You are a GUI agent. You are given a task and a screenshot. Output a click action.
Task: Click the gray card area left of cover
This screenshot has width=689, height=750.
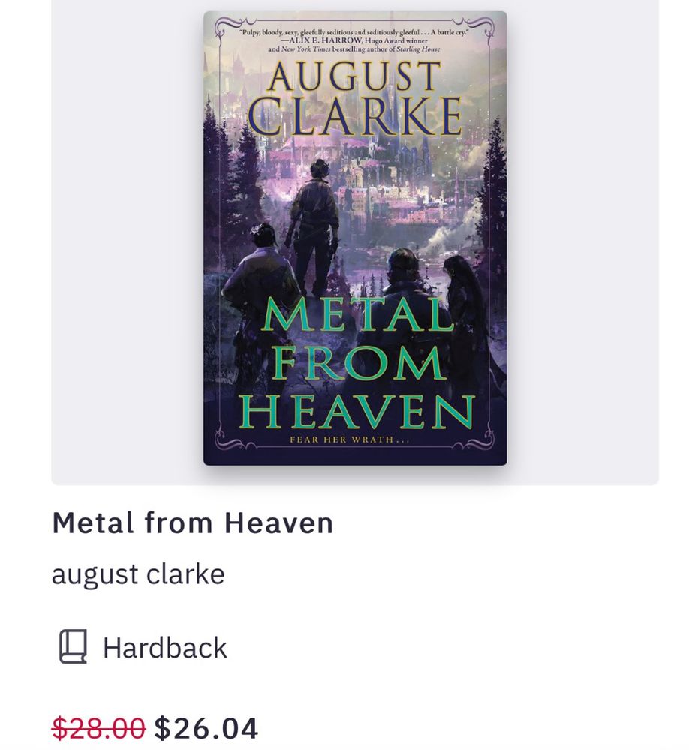(128, 238)
